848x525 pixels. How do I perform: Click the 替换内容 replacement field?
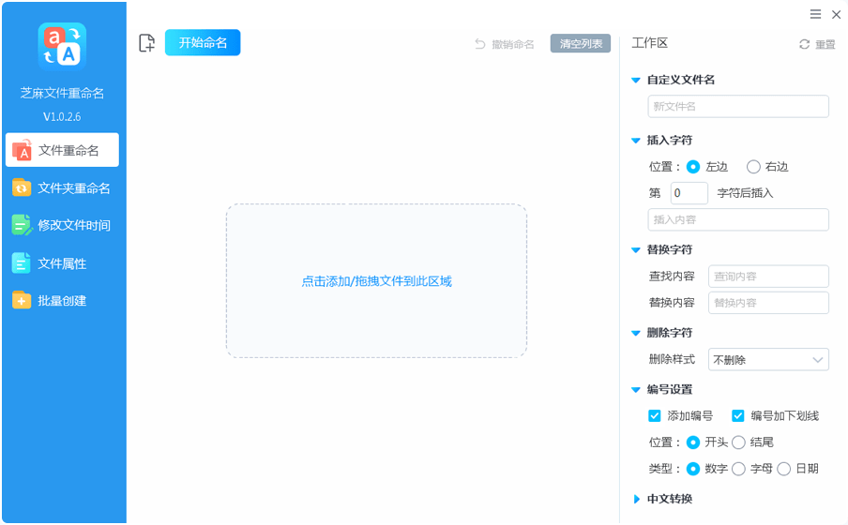click(x=768, y=303)
